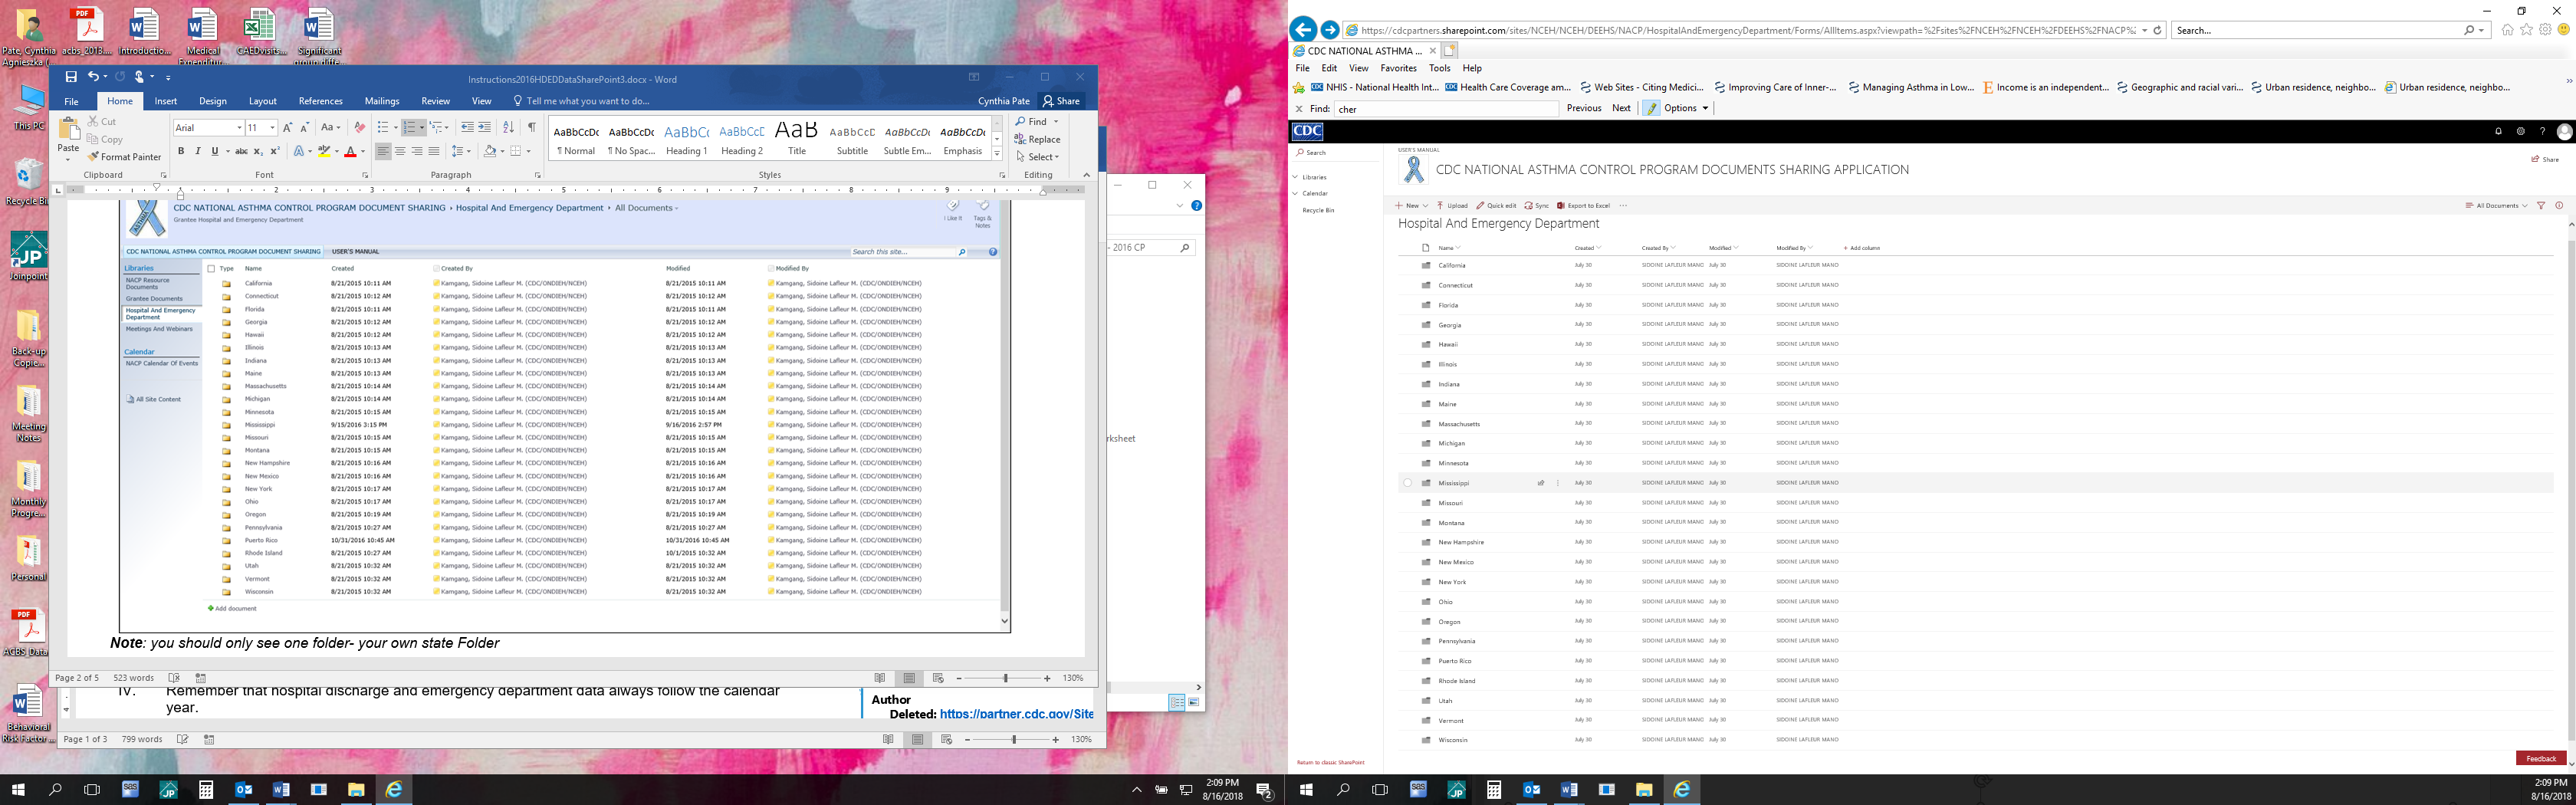Click the SharePoint filter funnel icon
The image size is (2576, 805).
[2541, 206]
